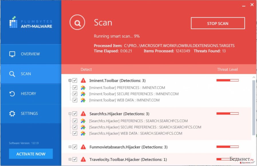Uncheck Searchfcs WEB DATA checkbox
Image resolution: width=257 pixels, height=166 pixels.
point(75,133)
